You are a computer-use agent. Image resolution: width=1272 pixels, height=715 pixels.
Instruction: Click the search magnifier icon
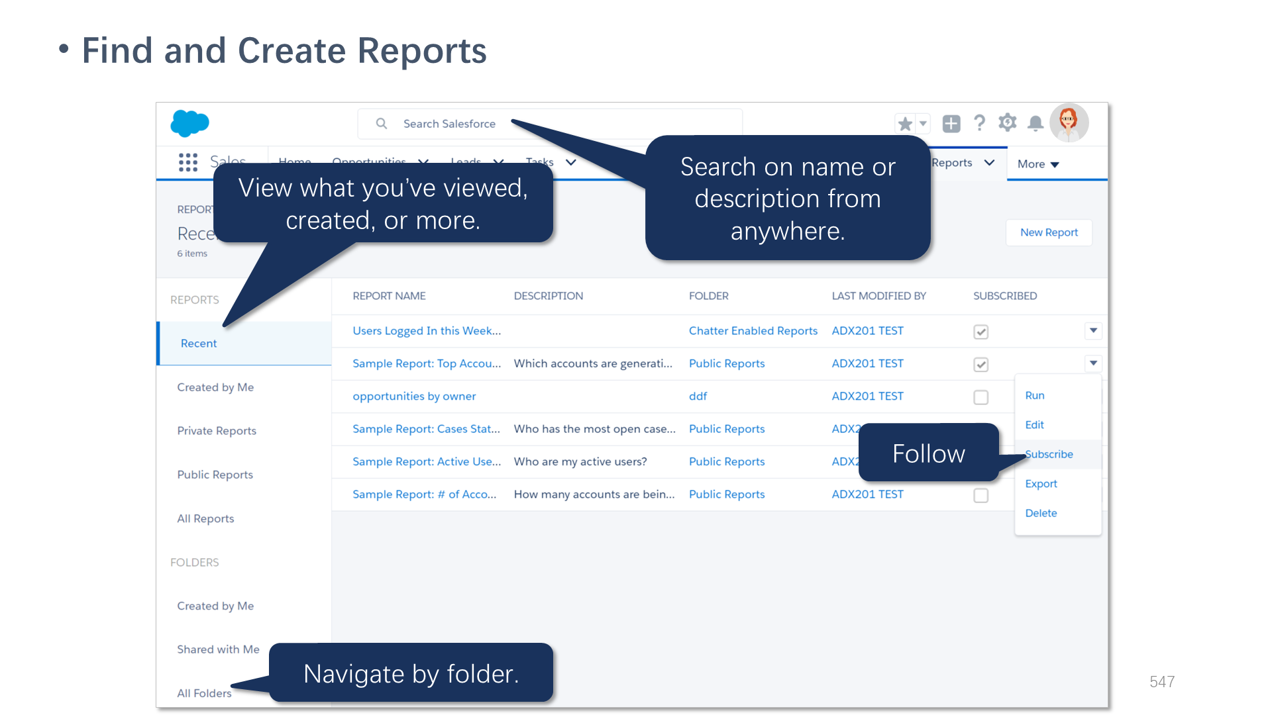(382, 124)
